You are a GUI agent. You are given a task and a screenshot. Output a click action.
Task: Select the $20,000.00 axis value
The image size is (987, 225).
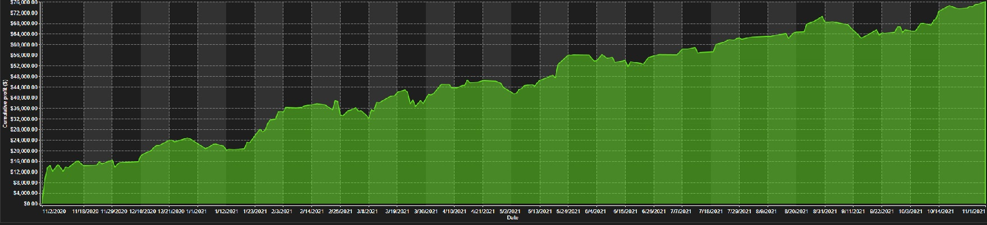coord(24,151)
